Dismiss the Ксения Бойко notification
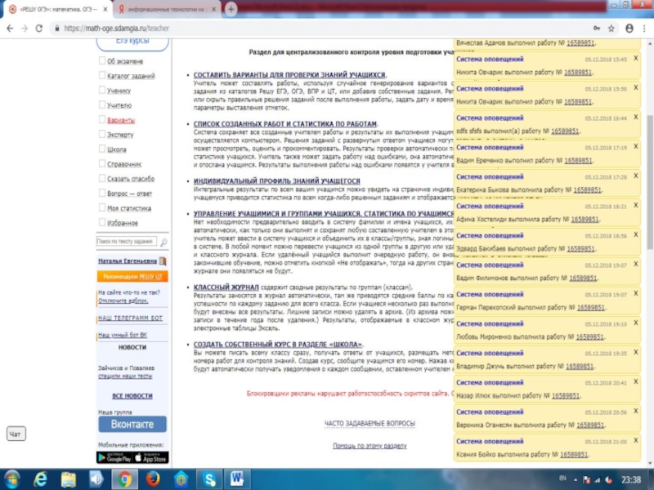The image size is (654, 490). 636,440
